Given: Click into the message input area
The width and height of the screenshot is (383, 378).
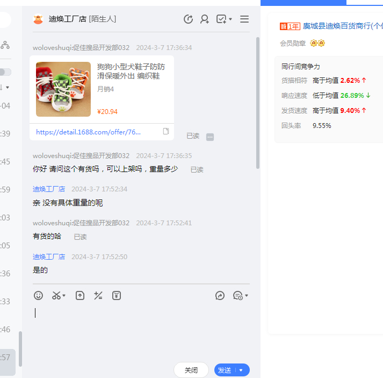Looking at the screenshot, I should pos(141,330).
